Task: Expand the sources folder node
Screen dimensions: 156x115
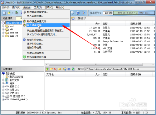Action: (3, 33)
